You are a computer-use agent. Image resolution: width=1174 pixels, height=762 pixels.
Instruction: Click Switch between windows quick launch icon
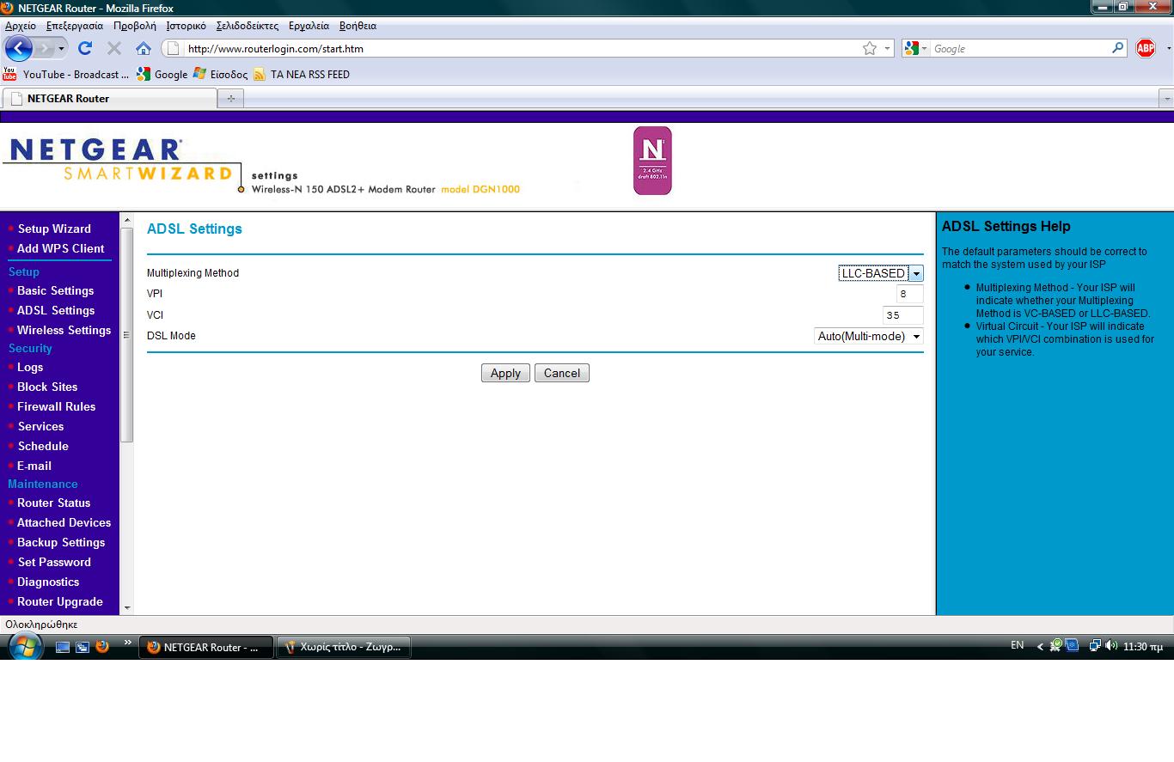(x=83, y=647)
